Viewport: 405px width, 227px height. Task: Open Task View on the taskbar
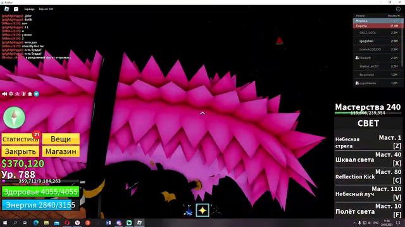tap(25, 223)
